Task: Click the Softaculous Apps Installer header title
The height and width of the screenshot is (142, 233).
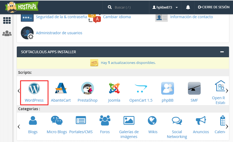Action: (49, 52)
